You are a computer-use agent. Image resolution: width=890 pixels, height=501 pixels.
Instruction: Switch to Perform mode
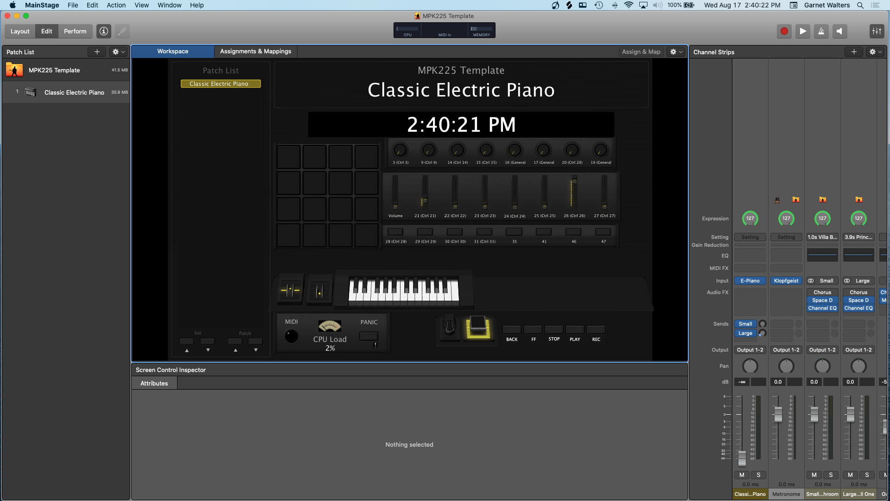pos(75,31)
